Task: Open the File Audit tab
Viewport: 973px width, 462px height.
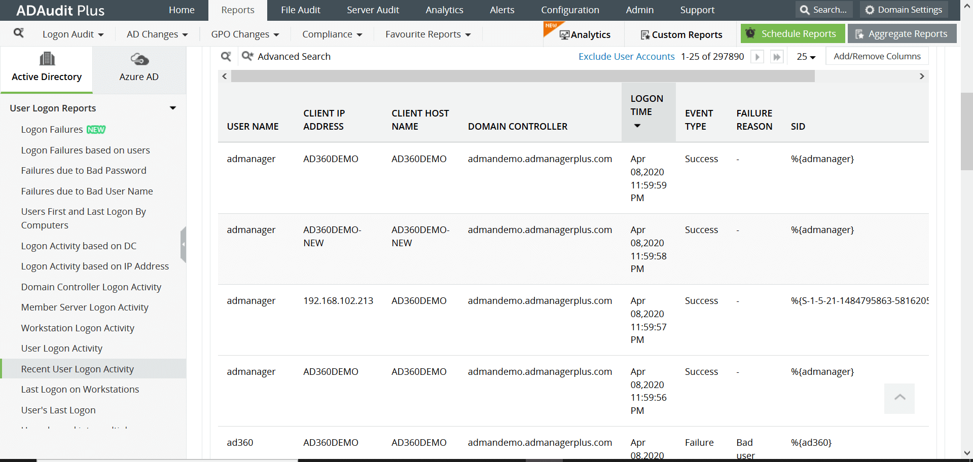Action: coord(301,10)
